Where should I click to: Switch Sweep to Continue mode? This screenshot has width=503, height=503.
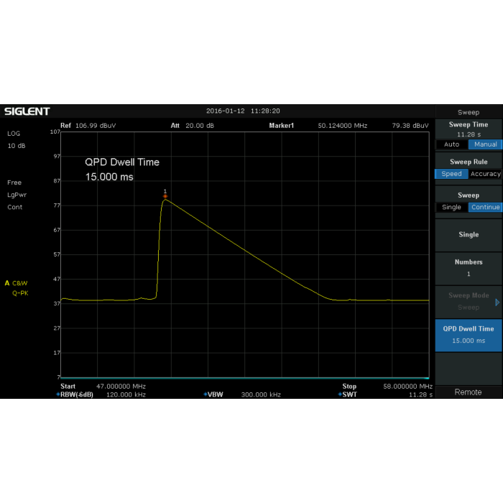click(x=485, y=207)
